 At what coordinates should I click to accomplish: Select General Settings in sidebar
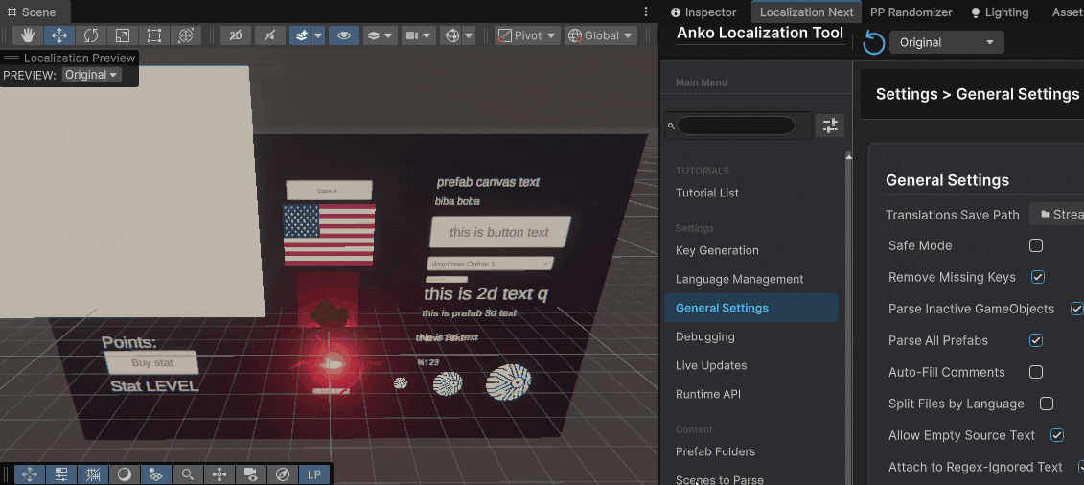click(751, 308)
